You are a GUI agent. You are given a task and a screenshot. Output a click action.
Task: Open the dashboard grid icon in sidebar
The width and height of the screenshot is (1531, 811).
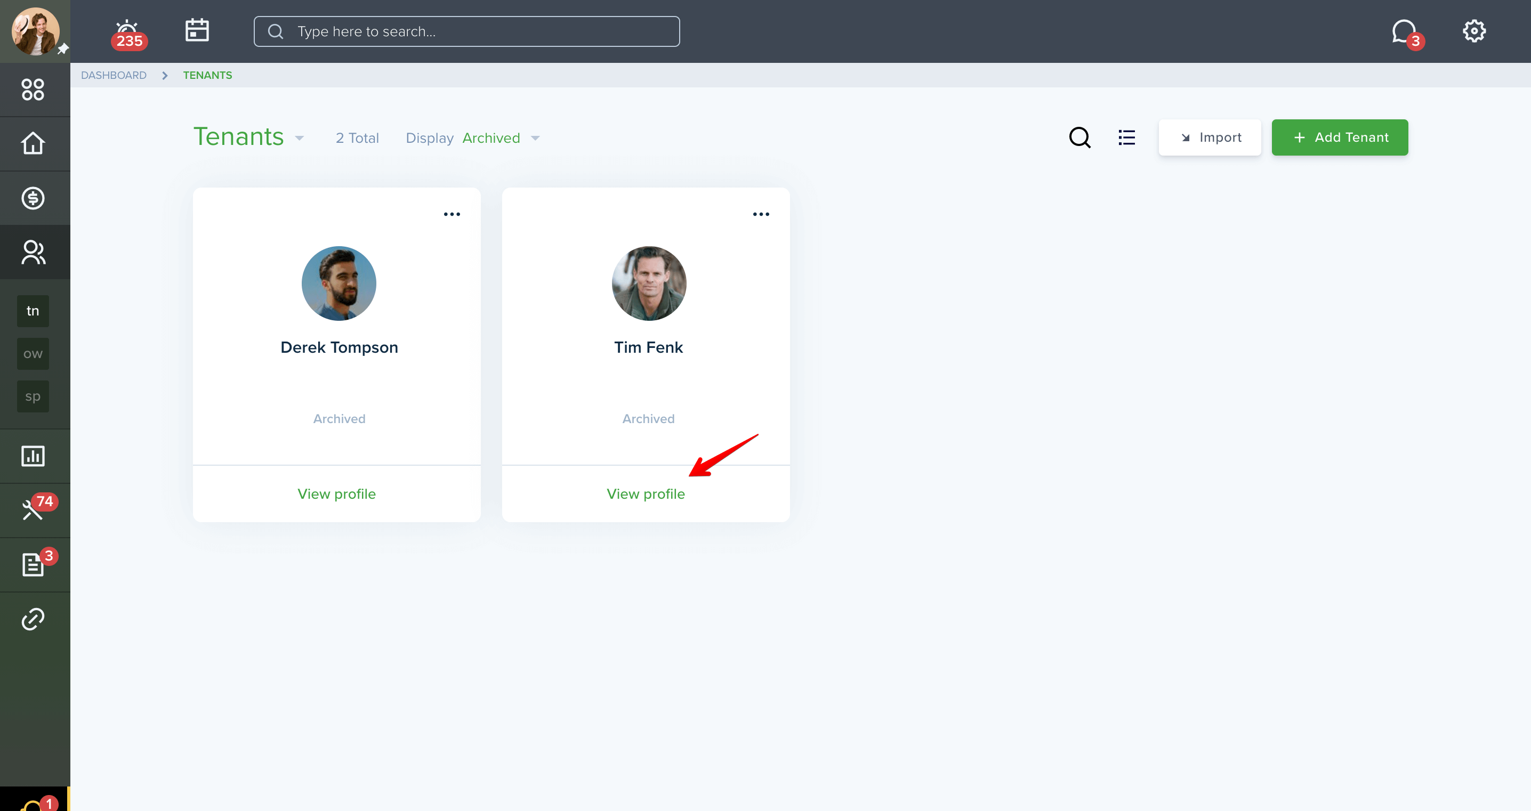point(33,90)
